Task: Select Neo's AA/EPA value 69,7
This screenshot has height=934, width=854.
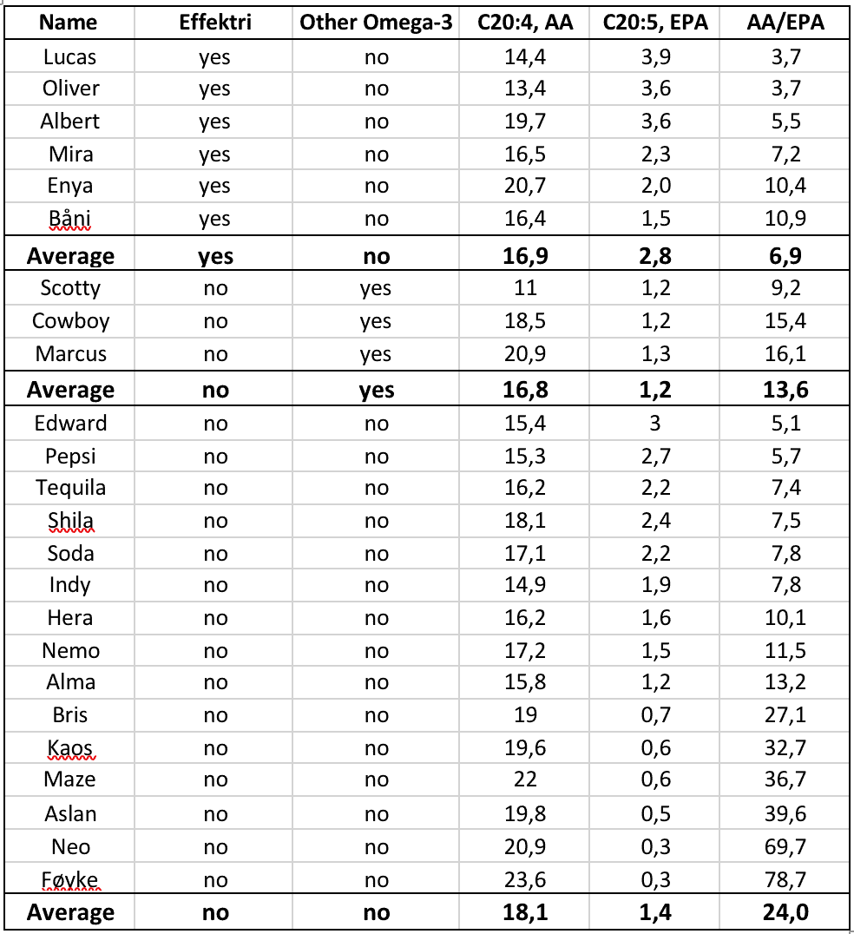Action: pyautogui.click(x=785, y=847)
